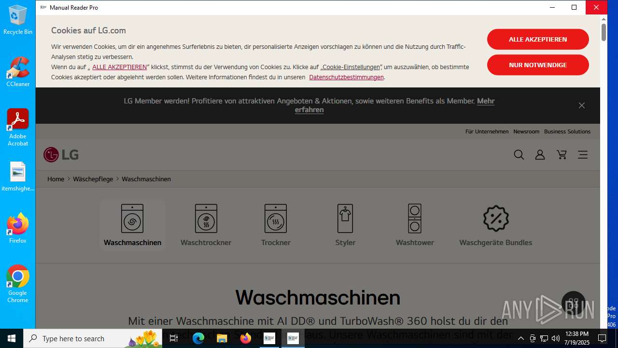Select the Waschmaschinen category icon

(x=132, y=218)
